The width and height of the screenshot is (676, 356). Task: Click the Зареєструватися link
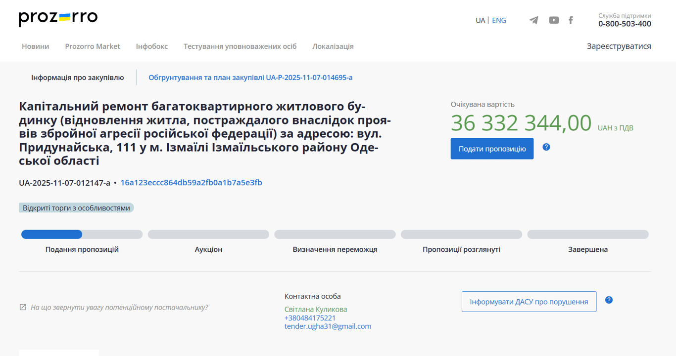coord(619,45)
